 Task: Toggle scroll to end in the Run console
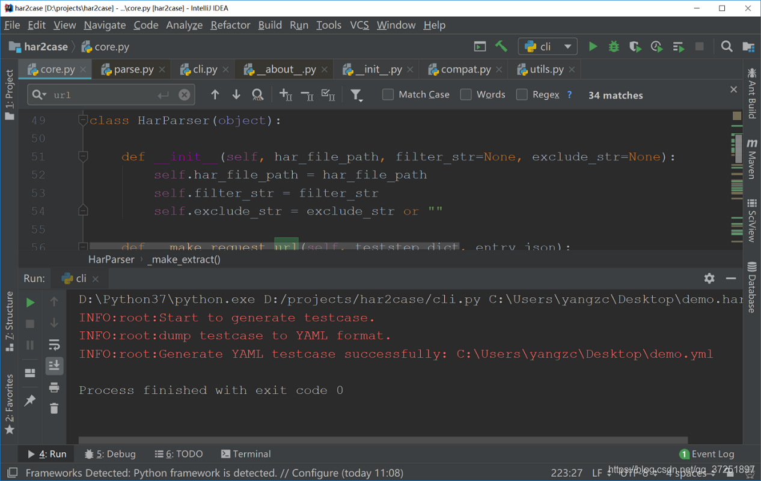click(x=54, y=366)
